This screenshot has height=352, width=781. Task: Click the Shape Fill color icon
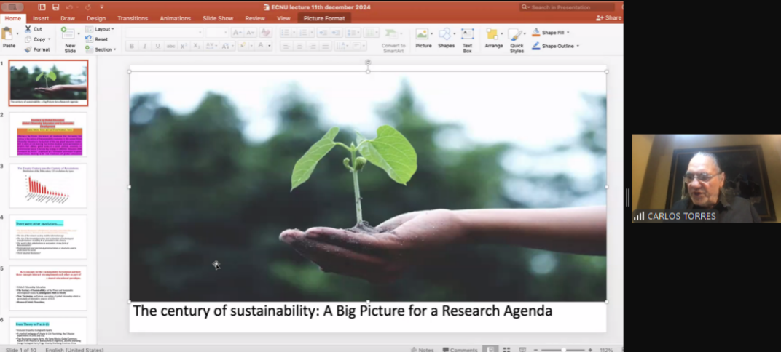536,33
